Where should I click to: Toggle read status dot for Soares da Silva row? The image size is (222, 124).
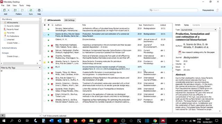pyautogui.click(x=49, y=35)
